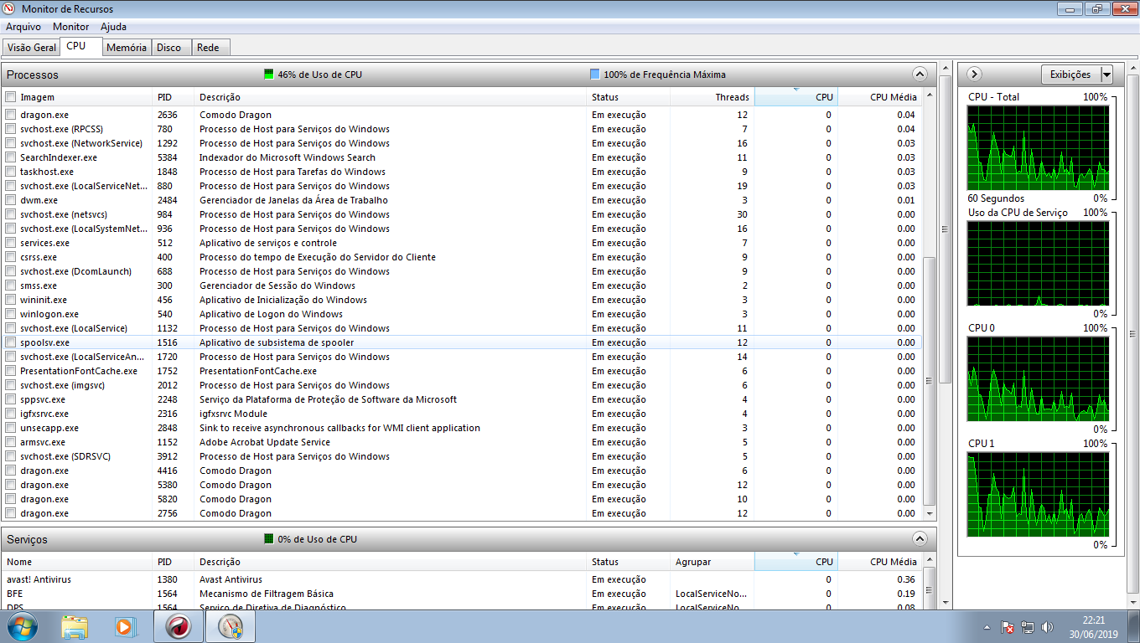Select smss.exe process row
The width and height of the screenshot is (1140, 643).
461,285
